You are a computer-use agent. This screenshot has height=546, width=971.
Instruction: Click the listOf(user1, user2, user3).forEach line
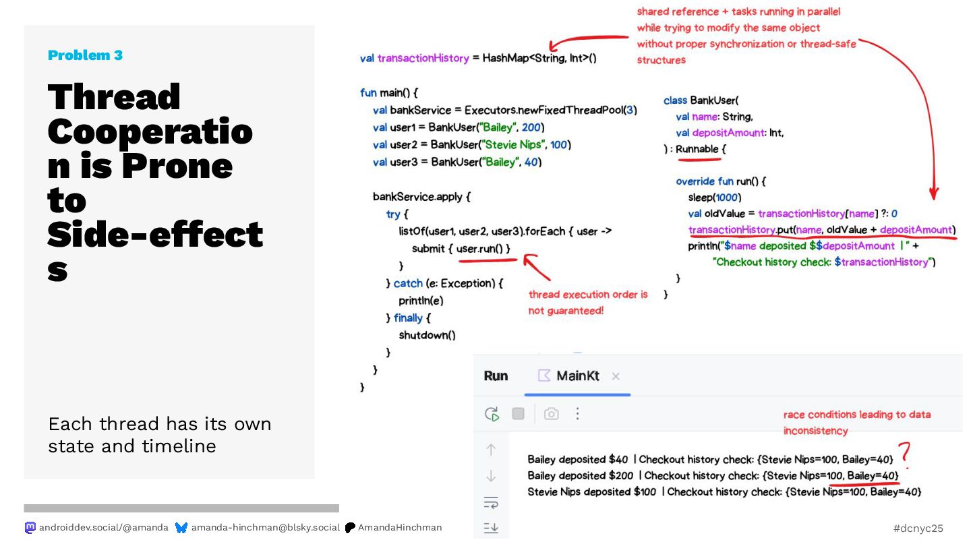[x=505, y=232]
